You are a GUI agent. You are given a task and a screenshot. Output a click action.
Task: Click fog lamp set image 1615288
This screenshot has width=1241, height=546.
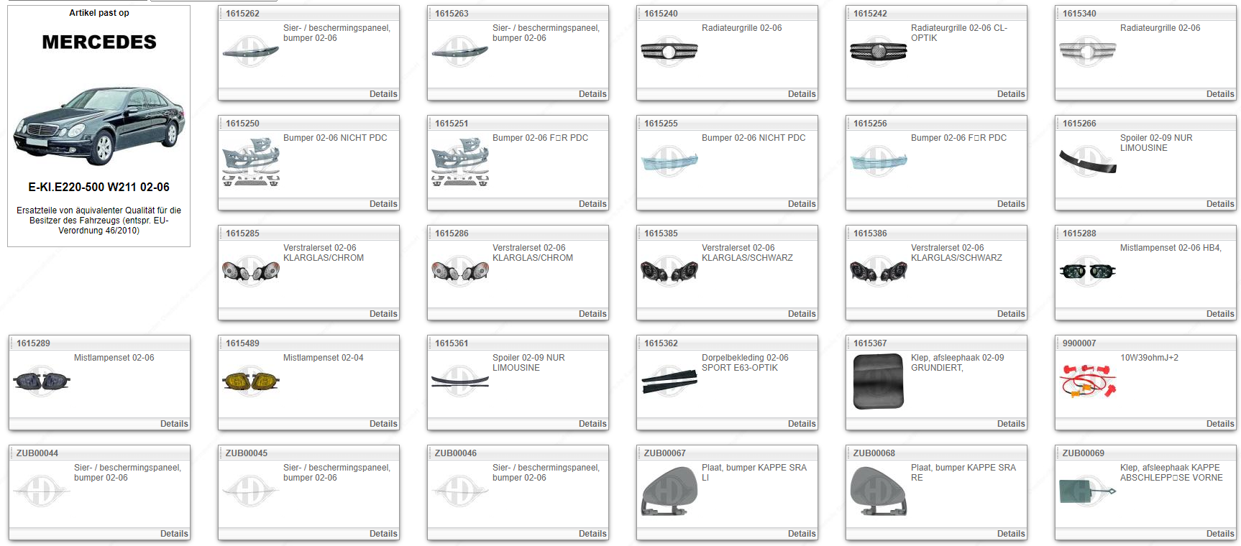click(1088, 272)
